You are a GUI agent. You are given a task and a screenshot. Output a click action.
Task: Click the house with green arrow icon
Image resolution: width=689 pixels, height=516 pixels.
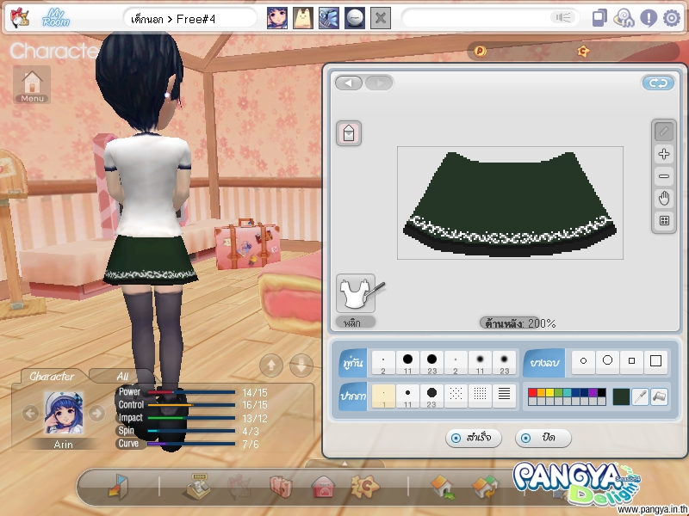click(444, 488)
